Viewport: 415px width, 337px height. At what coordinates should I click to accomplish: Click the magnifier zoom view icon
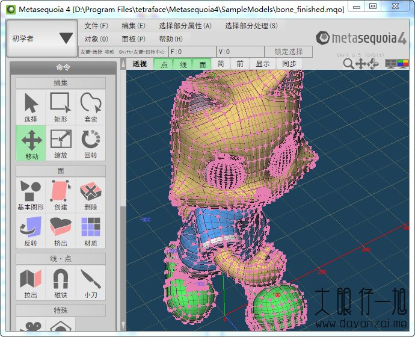click(348, 64)
